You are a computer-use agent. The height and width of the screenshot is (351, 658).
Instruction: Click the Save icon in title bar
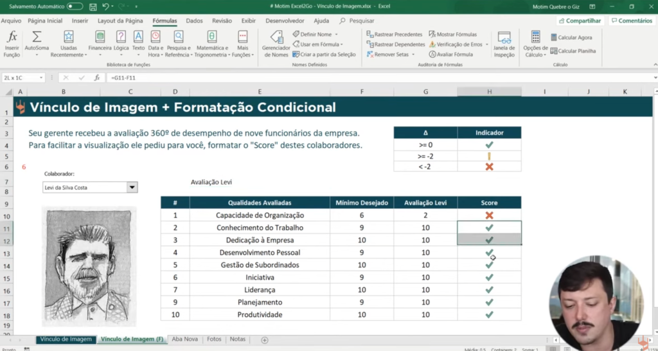[93, 6]
